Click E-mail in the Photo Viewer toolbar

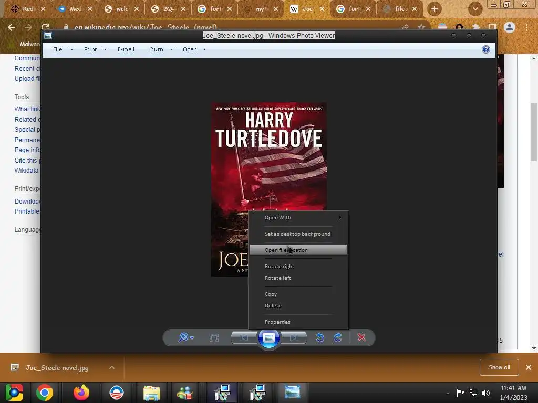click(x=126, y=49)
